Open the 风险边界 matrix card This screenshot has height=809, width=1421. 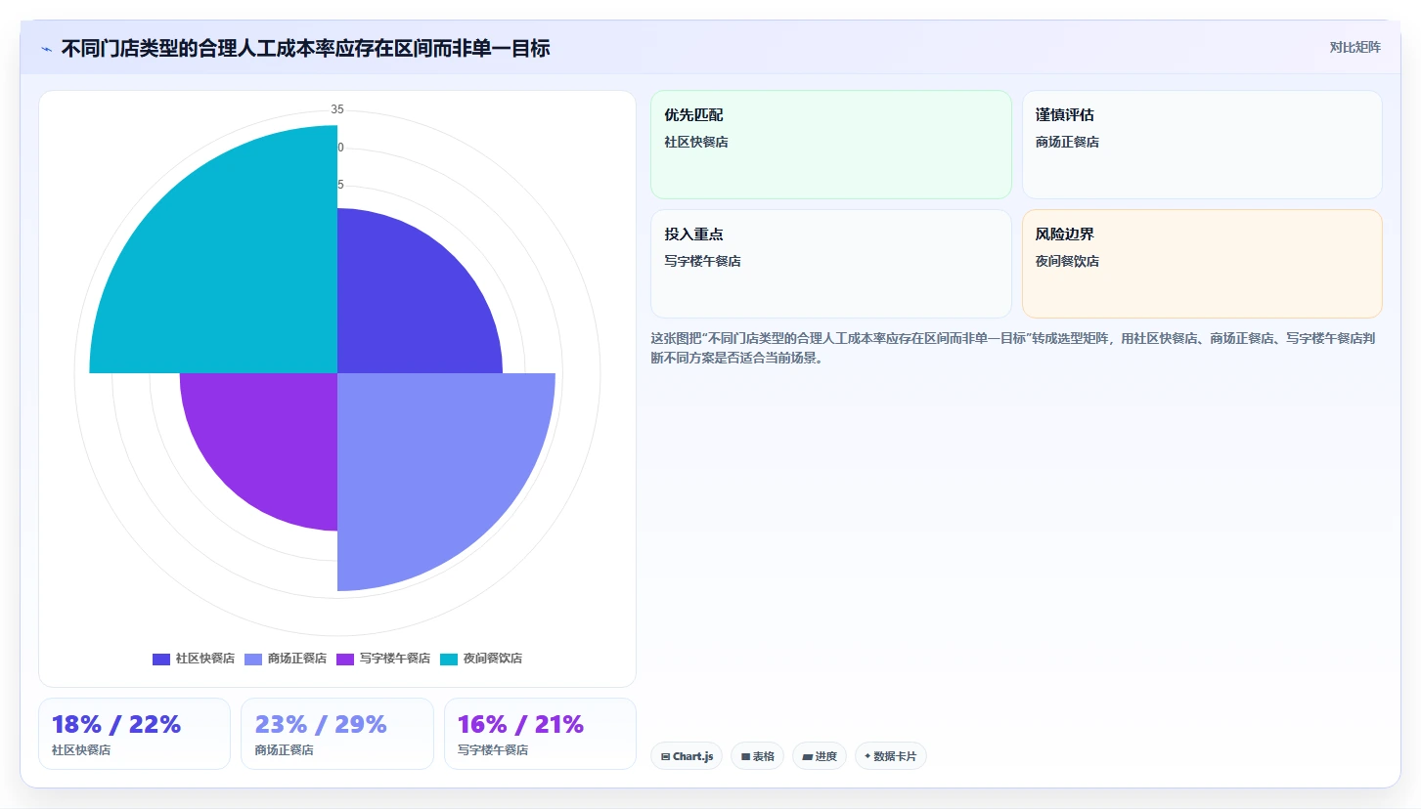pyautogui.click(x=1202, y=264)
